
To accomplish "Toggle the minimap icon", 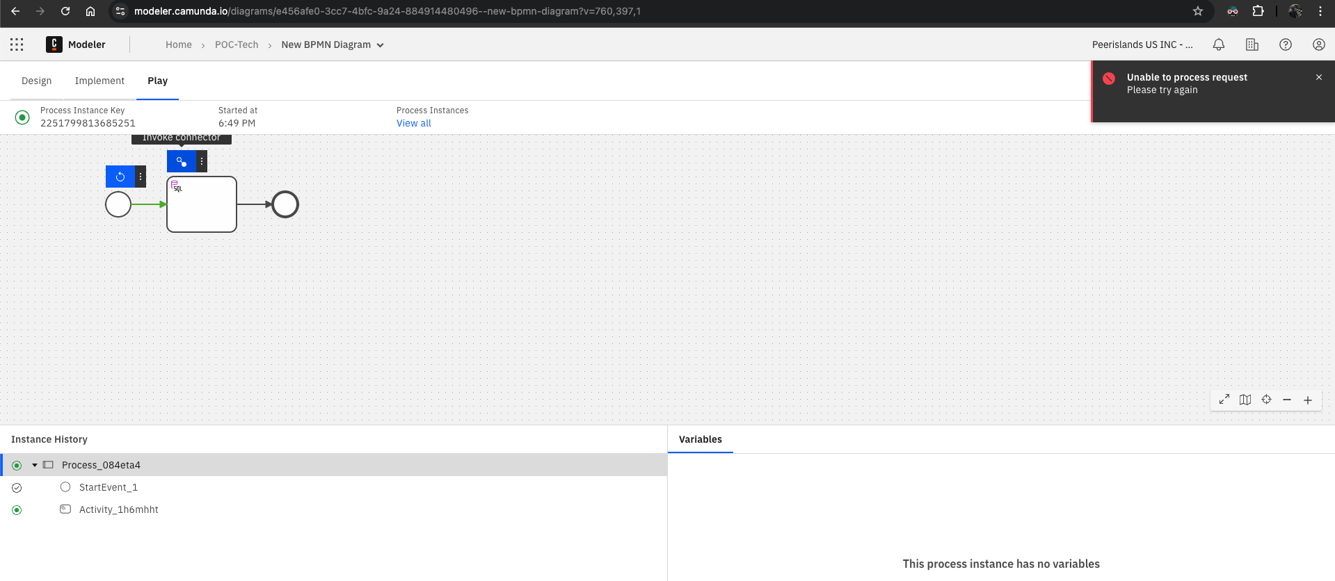I will [1245, 400].
